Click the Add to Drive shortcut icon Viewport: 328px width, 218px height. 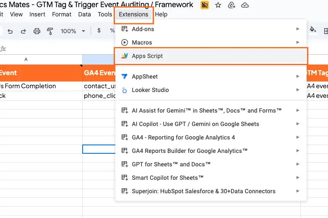click(x=232, y=5)
